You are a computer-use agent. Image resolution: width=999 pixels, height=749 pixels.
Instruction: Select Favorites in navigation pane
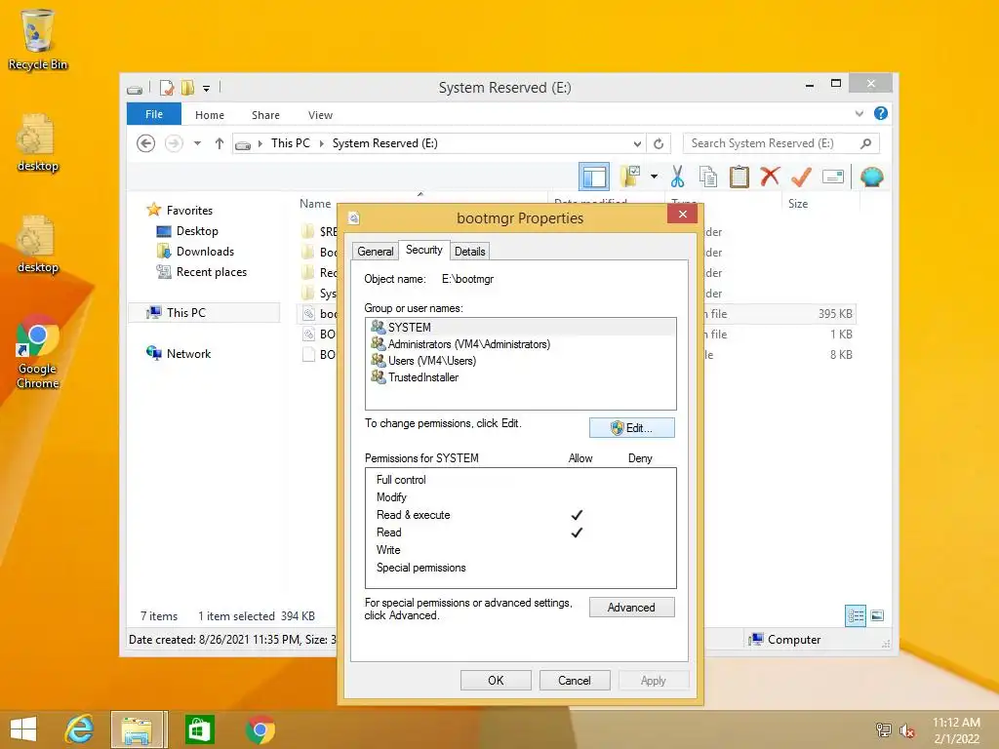pyautogui.click(x=189, y=211)
